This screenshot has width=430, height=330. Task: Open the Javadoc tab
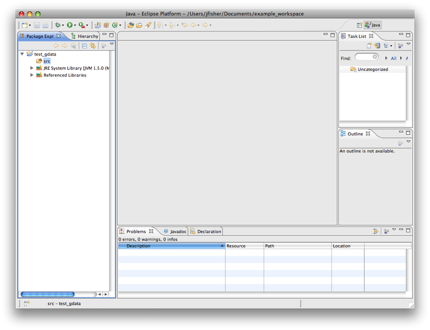click(175, 232)
